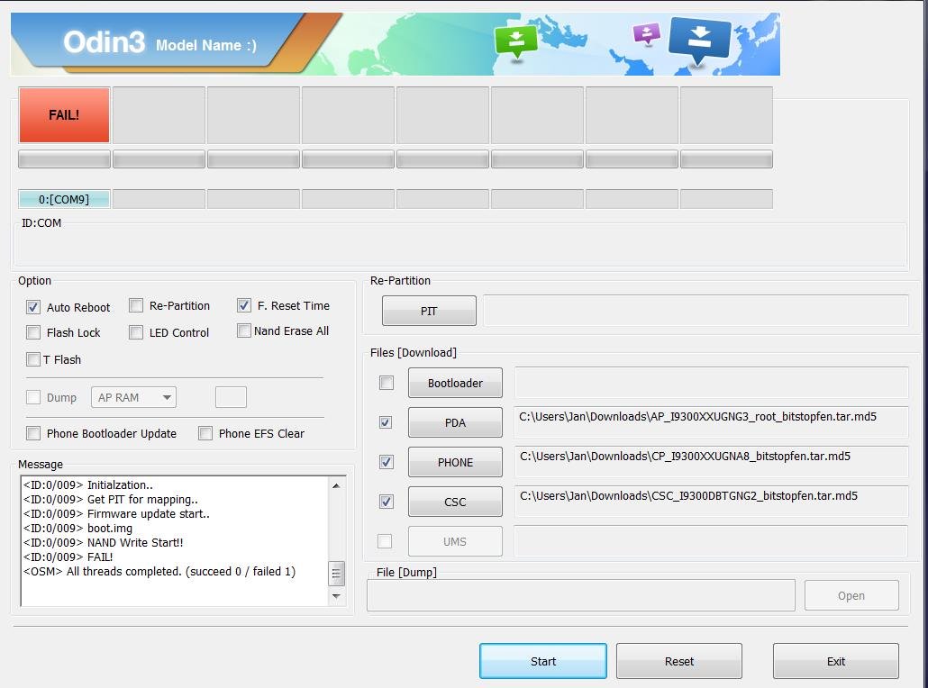
Task: Exit the Odin3 application
Action: (836, 661)
